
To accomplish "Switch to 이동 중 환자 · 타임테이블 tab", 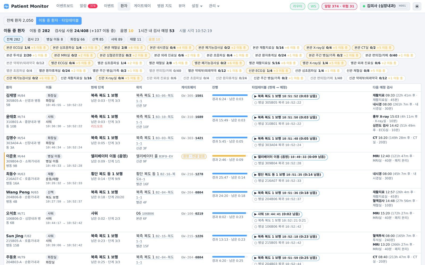I will click(59, 20).
